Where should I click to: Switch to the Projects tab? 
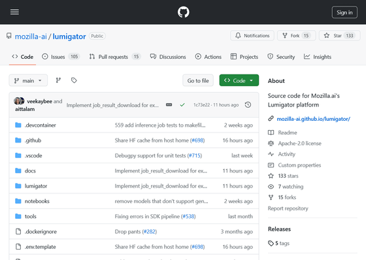click(244, 57)
